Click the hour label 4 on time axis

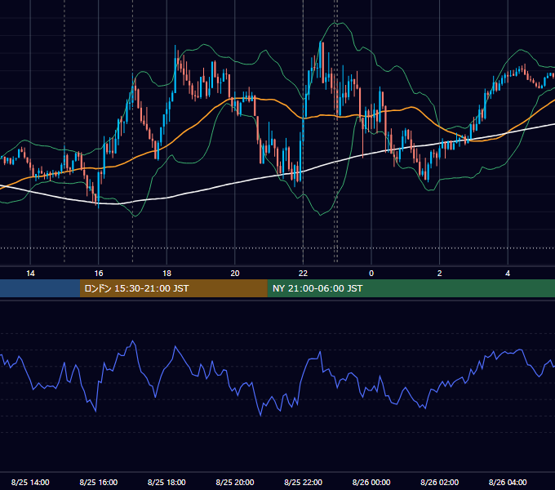508,274
